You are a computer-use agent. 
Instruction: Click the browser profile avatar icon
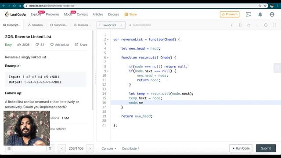point(272,6)
